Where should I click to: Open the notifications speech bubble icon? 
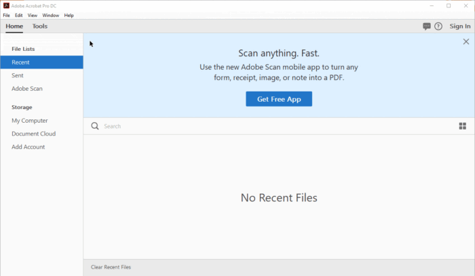pos(427,26)
